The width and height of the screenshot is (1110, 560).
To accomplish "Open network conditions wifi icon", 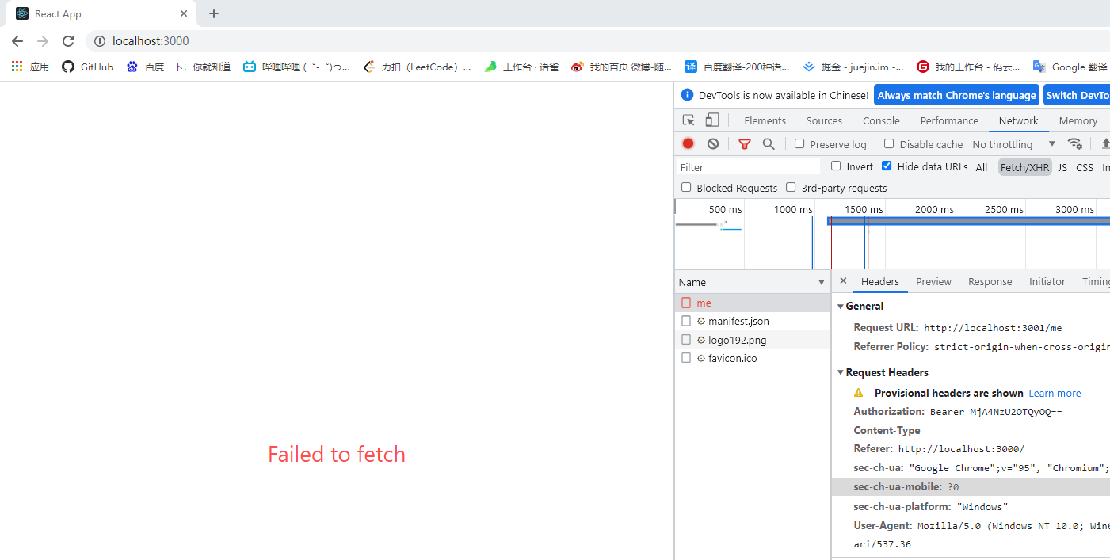I will 1075,143.
